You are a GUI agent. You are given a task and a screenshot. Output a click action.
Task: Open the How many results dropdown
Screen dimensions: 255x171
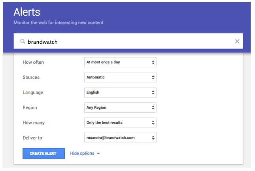[120, 123]
